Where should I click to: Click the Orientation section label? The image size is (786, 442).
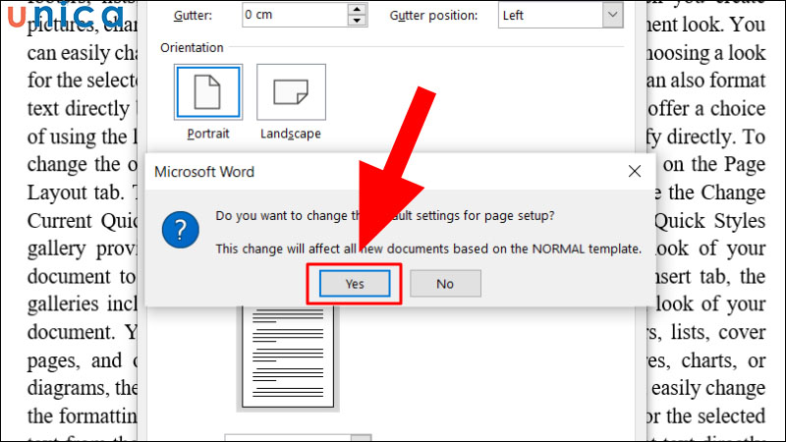tap(192, 47)
